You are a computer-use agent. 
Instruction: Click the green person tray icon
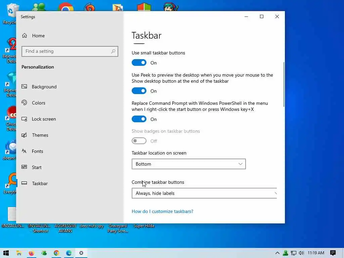tap(286, 253)
